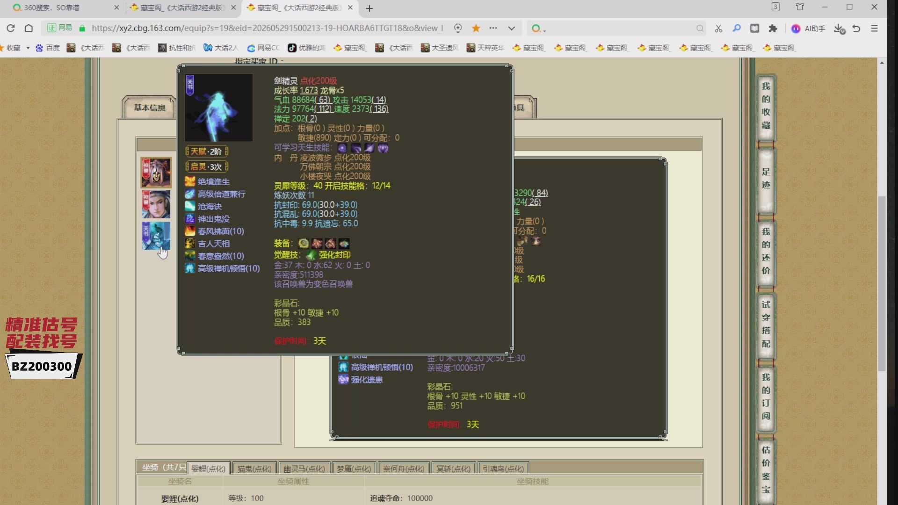This screenshot has width=898, height=505.
Task: Open the downloads icon
Action: pos(839,29)
